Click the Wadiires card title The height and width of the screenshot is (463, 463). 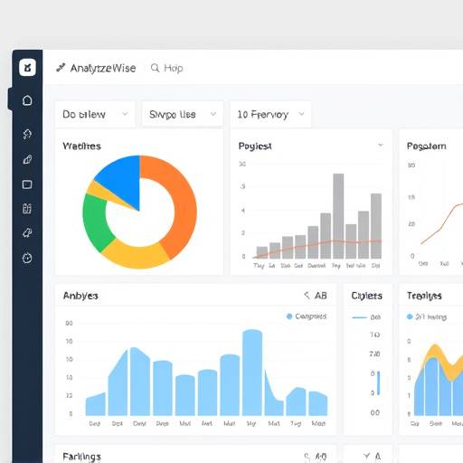click(81, 146)
